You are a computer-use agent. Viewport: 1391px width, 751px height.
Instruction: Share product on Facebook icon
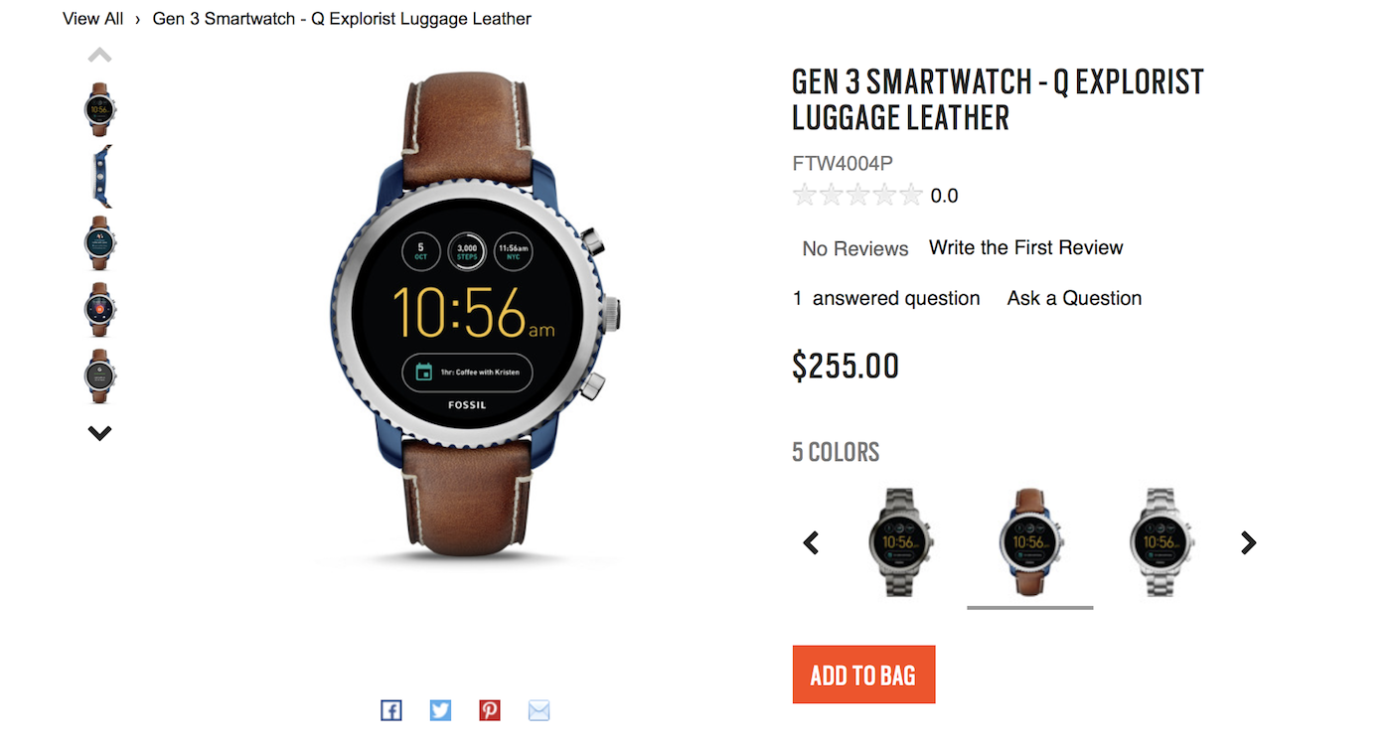coord(391,710)
